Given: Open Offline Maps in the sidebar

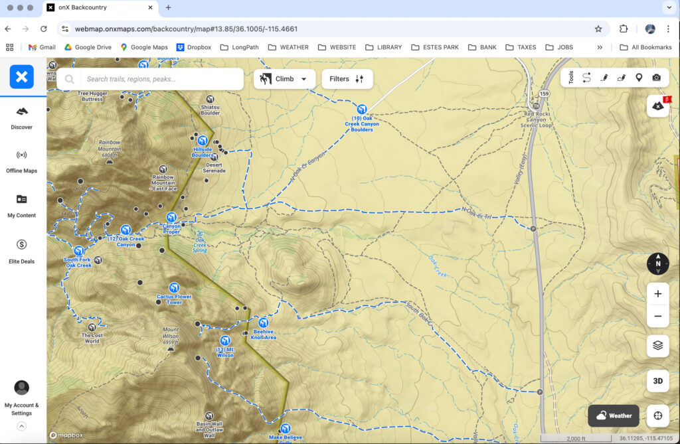Looking at the screenshot, I should (x=21, y=161).
